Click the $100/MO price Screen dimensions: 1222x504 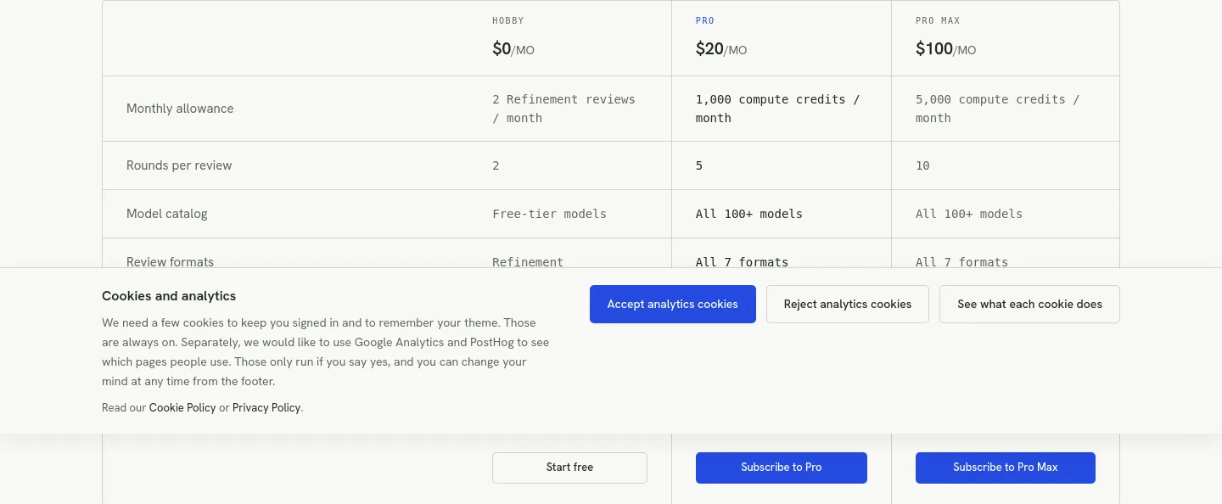(x=946, y=49)
